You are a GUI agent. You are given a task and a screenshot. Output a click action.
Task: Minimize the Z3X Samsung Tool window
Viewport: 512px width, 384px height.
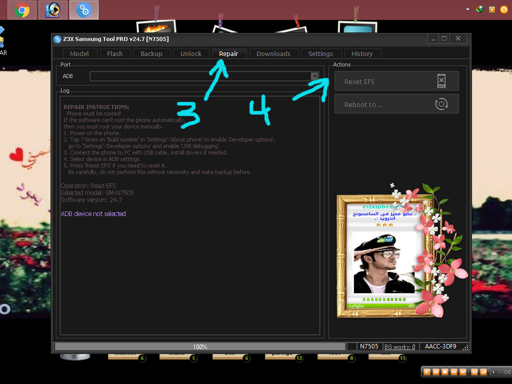[x=433, y=38]
